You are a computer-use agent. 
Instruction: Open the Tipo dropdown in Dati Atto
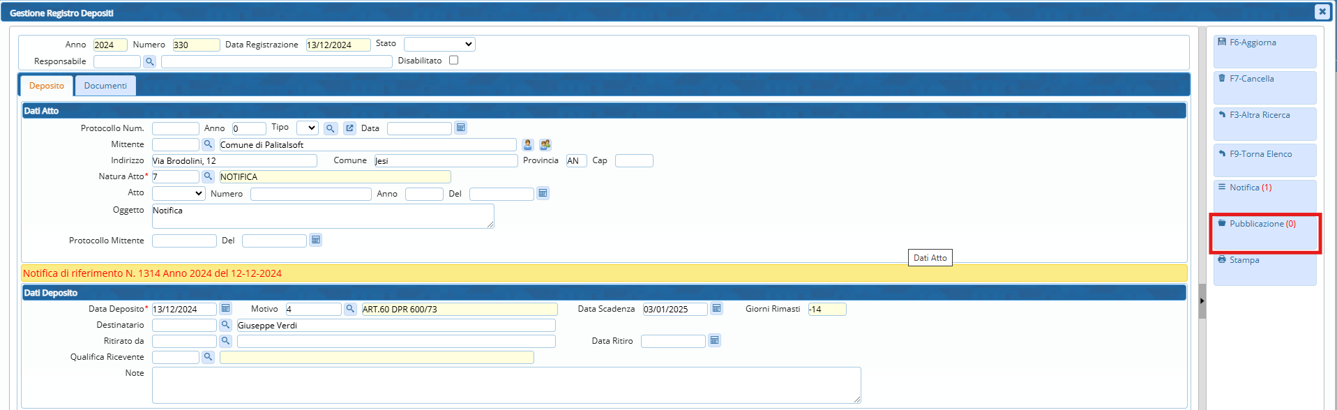tap(307, 128)
